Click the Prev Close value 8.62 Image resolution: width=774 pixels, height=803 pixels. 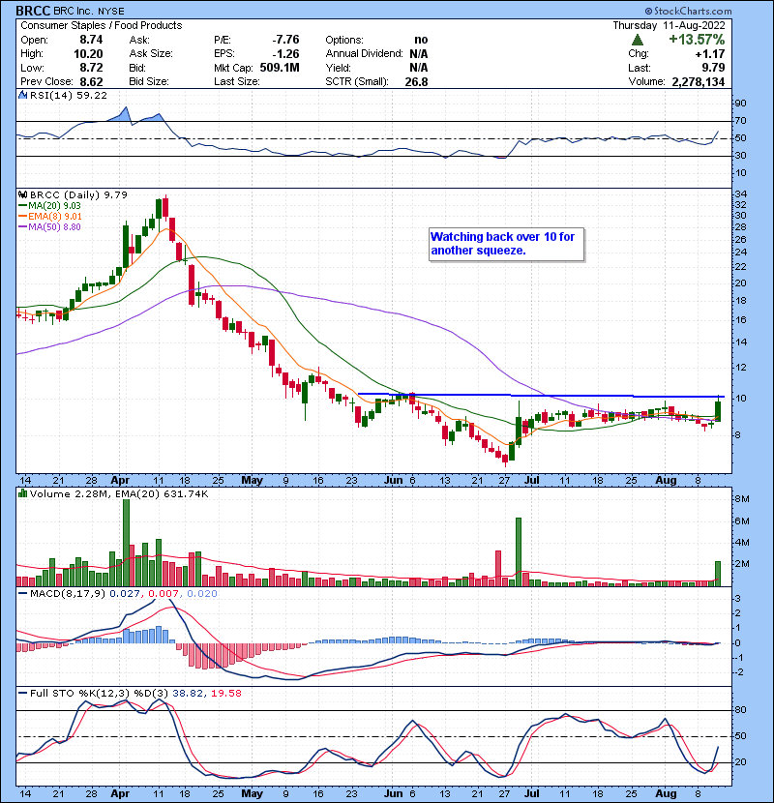[x=91, y=82]
